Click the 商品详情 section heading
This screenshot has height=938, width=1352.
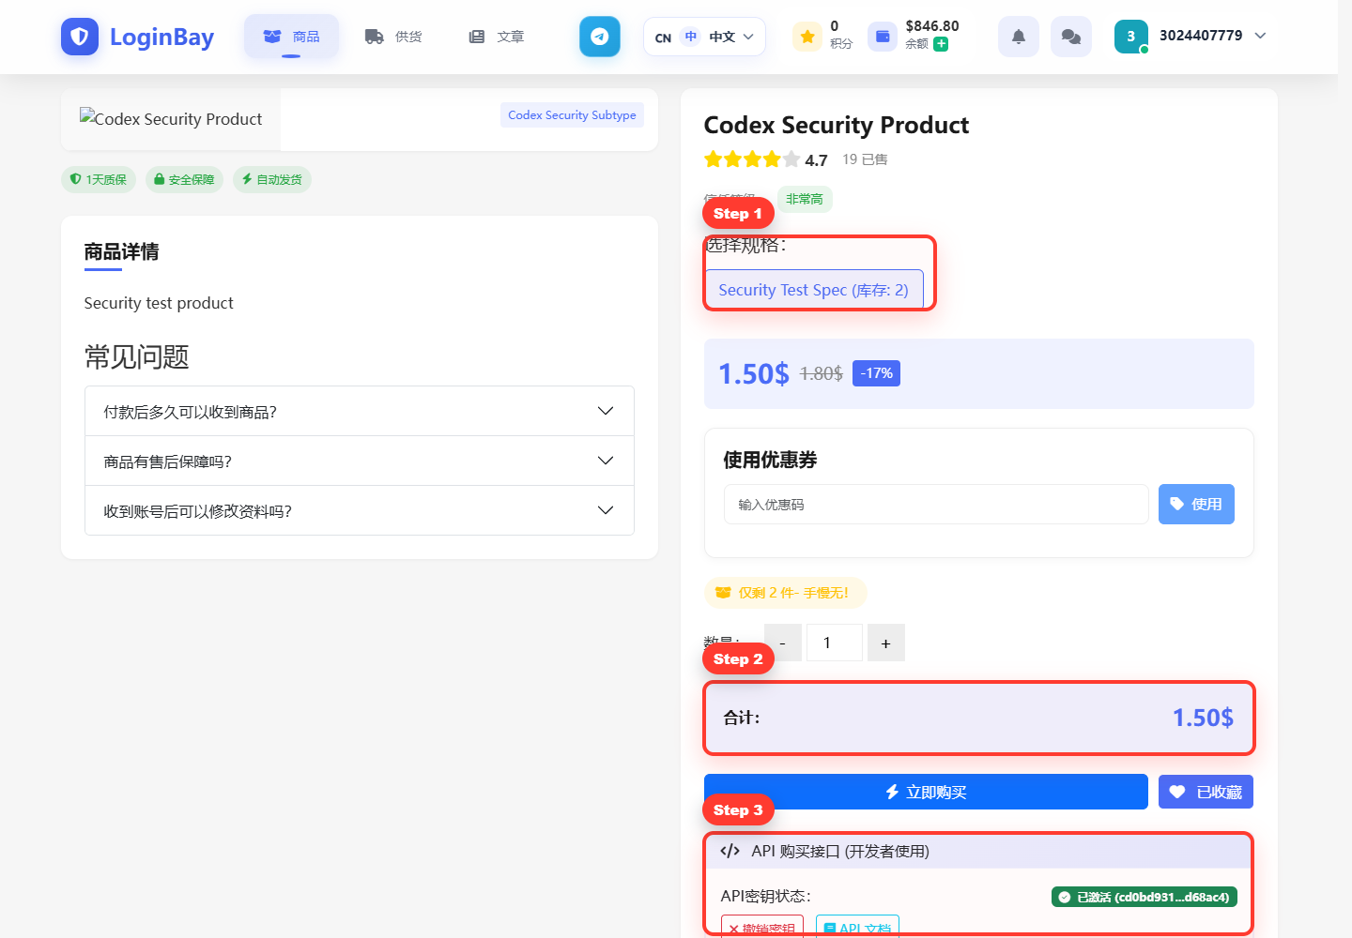point(121,251)
